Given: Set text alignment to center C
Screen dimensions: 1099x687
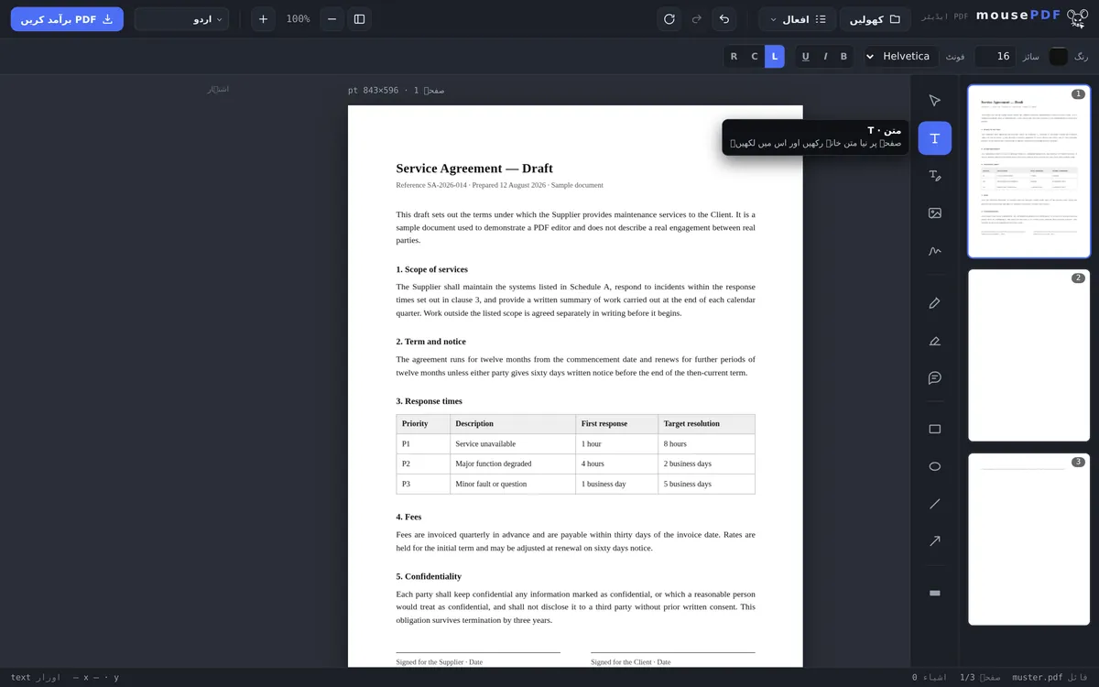Looking at the screenshot, I should [x=755, y=57].
